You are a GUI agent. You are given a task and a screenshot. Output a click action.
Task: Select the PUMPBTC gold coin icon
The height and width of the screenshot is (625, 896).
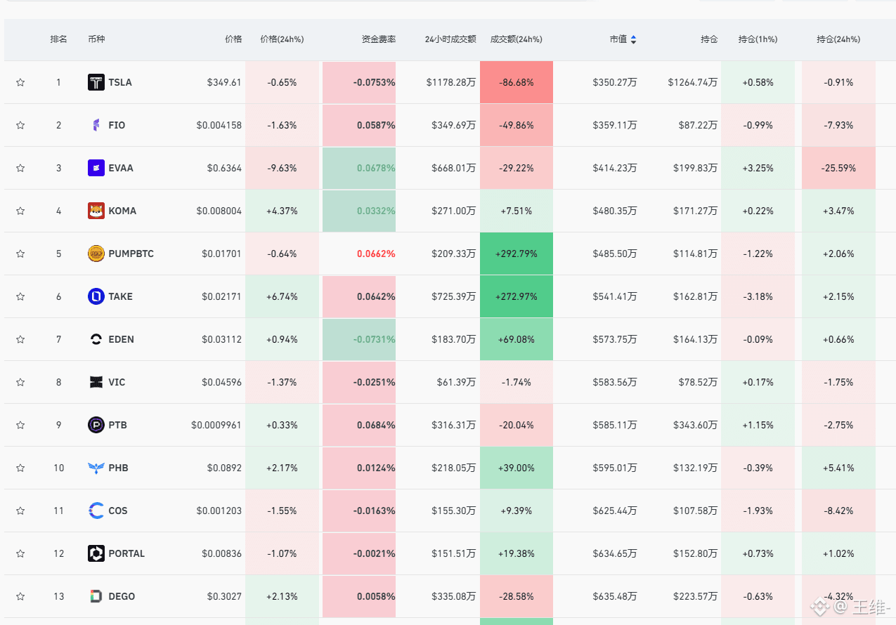(96, 254)
